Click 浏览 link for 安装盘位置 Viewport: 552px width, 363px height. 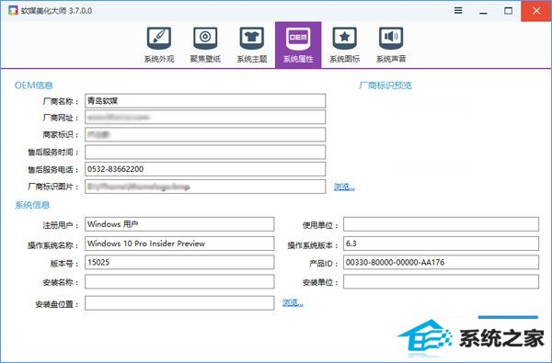(x=293, y=302)
